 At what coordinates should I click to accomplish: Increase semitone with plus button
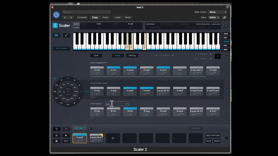coord(211,54)
